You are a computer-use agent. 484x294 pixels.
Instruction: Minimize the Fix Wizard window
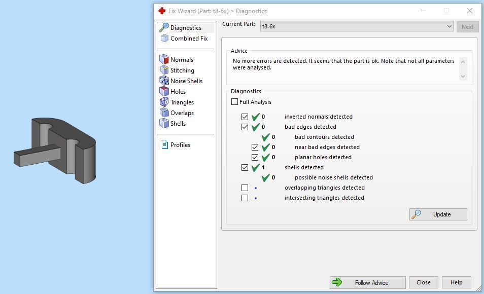coord(424,11)
